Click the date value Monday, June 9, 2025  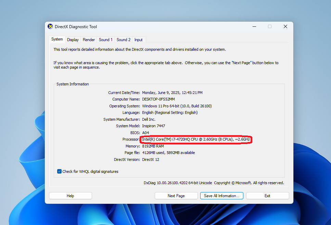coord(172,93)
